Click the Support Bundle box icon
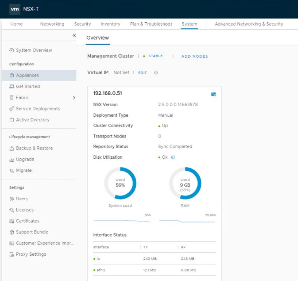Image resolution: width=298 pixels, height=281 pixels. [x=12, y=232]
